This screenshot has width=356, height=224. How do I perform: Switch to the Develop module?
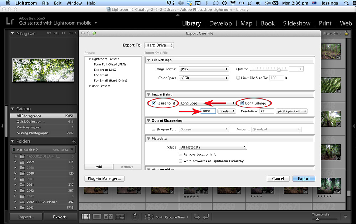point(221,23)
